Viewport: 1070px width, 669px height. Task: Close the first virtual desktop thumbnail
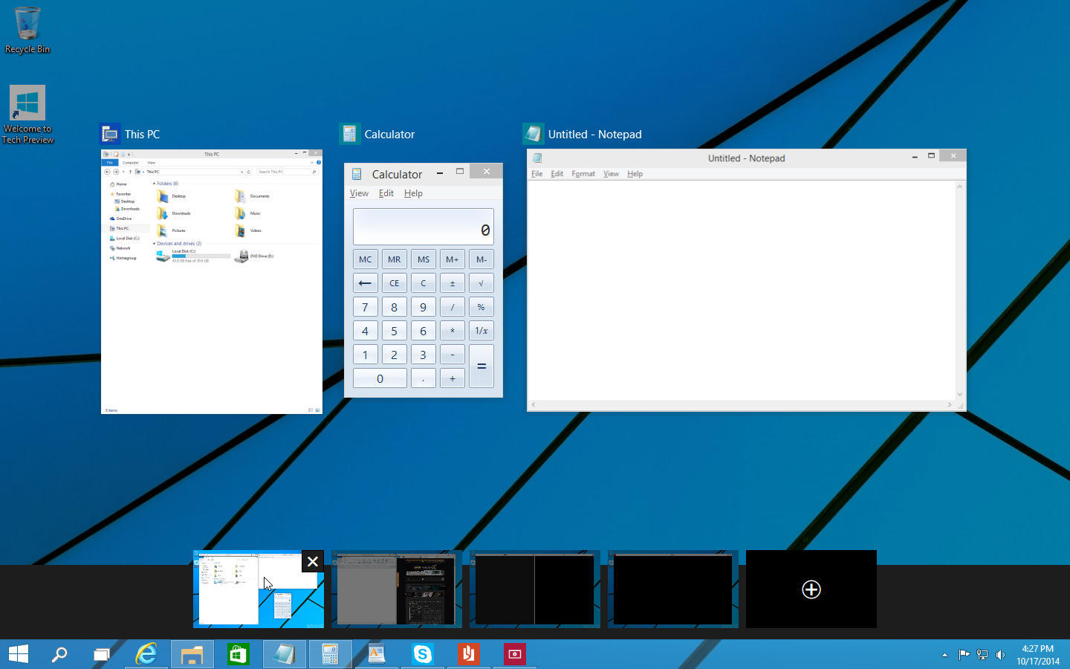pos(313,562)
